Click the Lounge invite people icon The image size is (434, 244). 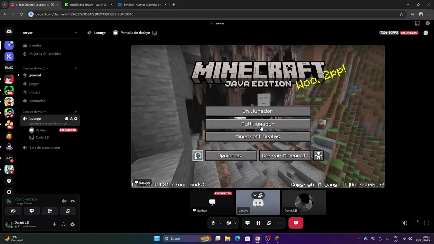71,119
